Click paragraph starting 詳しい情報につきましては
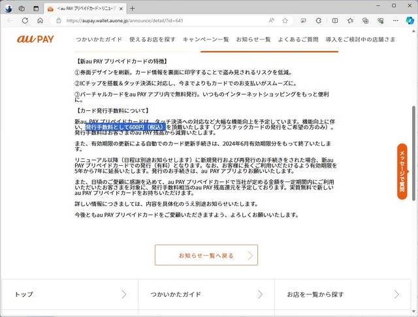 [167, 204]
